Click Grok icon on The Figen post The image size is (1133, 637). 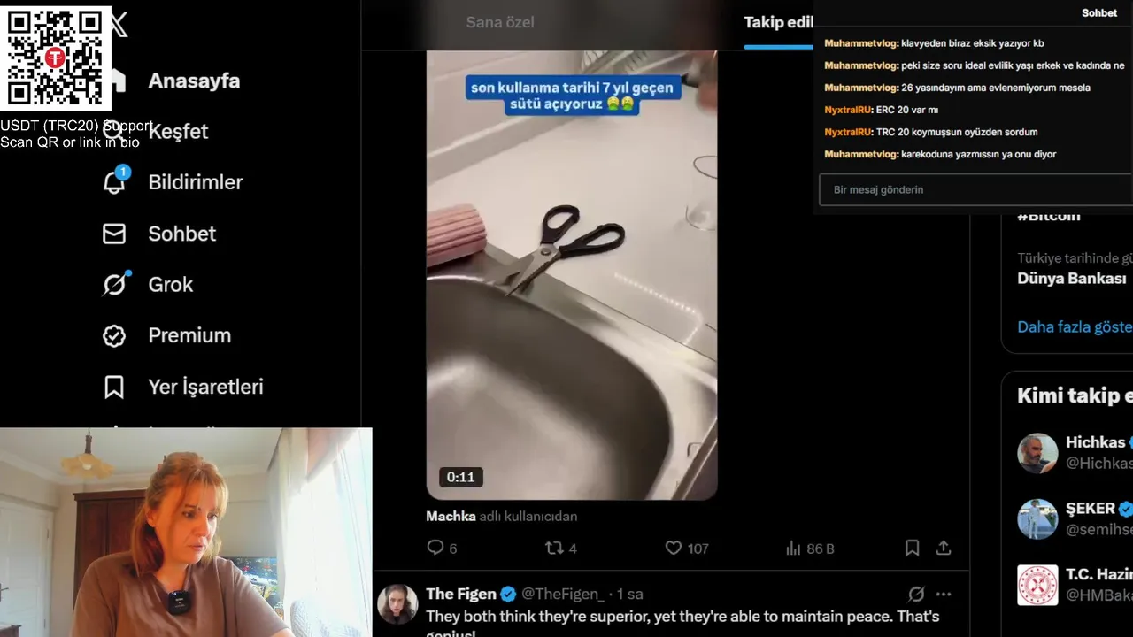point(916,594)
